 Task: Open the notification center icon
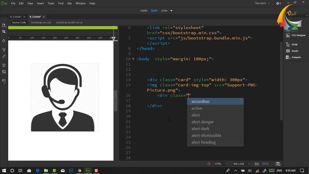302,171
